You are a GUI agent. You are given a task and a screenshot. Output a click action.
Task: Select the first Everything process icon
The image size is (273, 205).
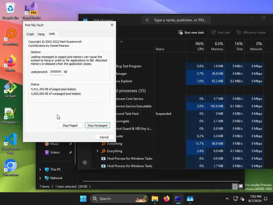coord(103,143)
